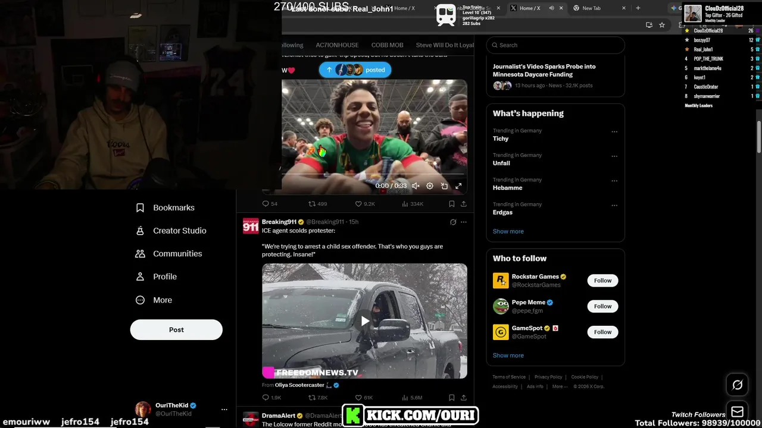Screen dimensions: 762x428
Task: Open video settings gear on first video
Action: (x=430, y=186)
